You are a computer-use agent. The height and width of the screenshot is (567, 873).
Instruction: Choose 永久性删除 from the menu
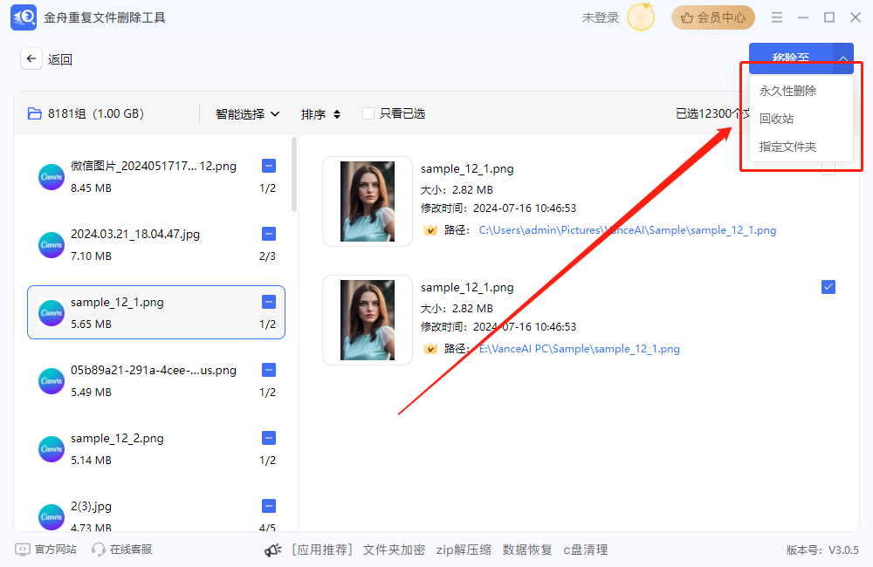point(787,91)
